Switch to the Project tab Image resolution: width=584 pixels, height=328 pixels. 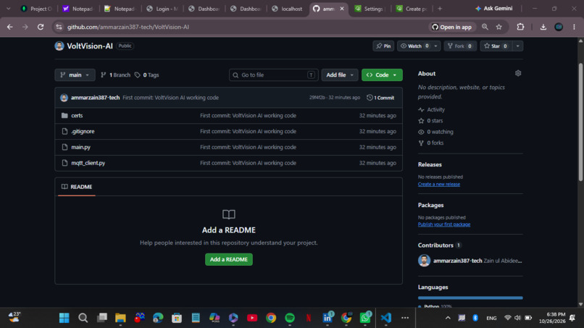[36, 9]
